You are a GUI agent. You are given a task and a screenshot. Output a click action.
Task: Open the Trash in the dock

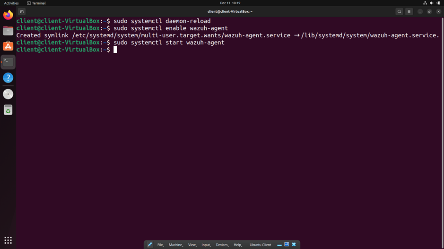(x=8, y=110)
